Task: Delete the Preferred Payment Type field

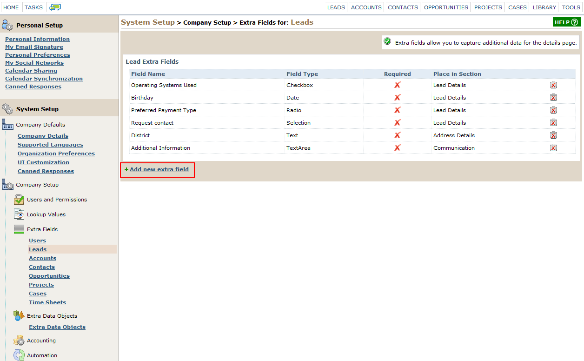Action: click(553, 110)
